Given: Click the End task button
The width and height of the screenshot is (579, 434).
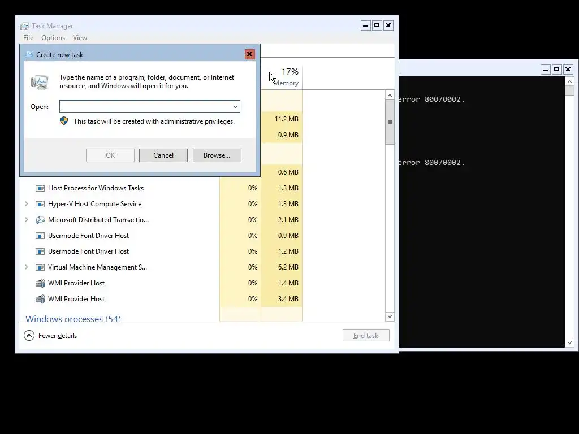Looking at the screenshot, I should click(x=366, y=336).
